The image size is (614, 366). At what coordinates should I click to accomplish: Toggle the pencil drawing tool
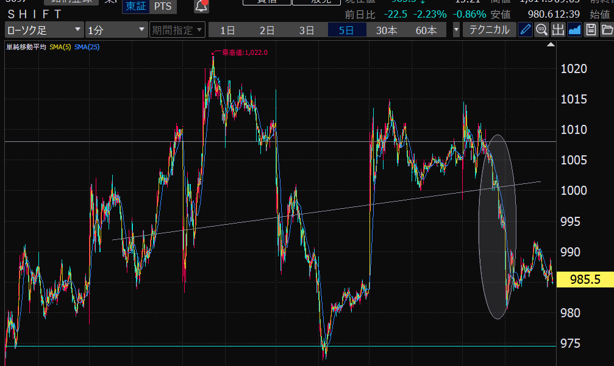click(525, 30)
